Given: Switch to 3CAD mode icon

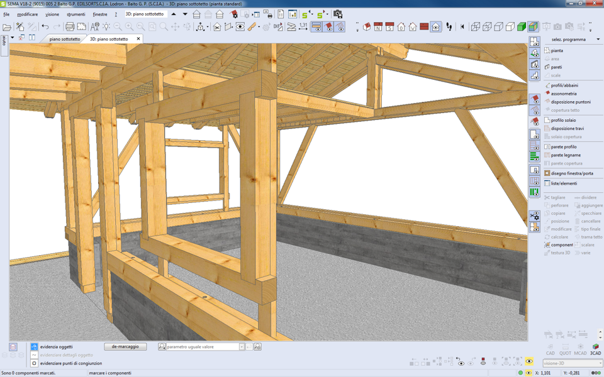Looking at the screenshot, I should click(x=595, y=349).
